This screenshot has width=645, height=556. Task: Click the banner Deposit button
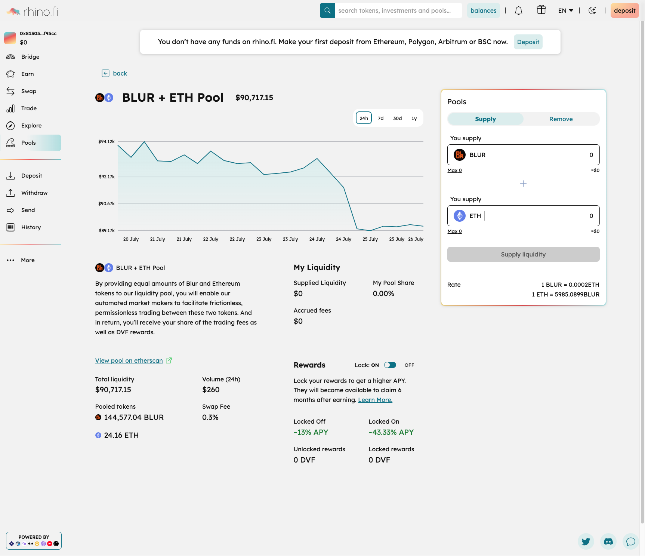[x=528, y=42]
